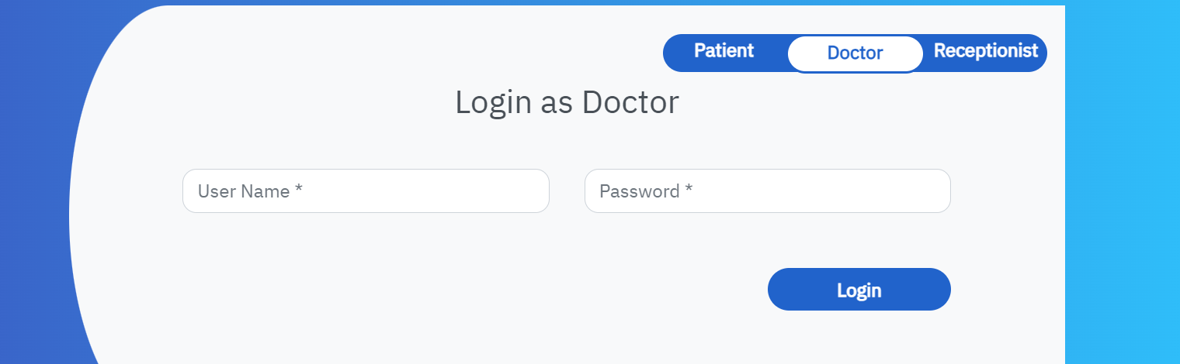
Task: Choose Receptionist in the role switcher
Action: point(985,51)
